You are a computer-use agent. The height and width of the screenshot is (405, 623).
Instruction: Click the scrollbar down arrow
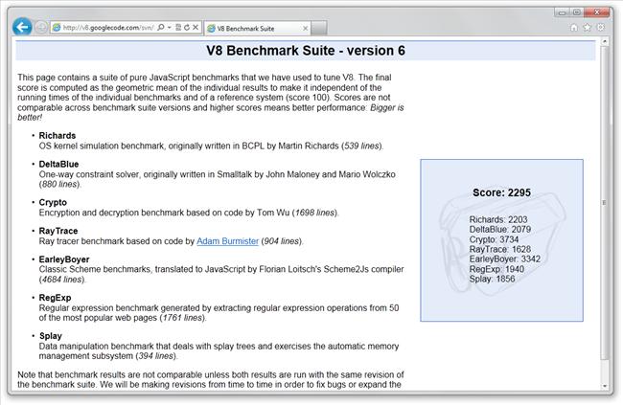tap(605, 386)
